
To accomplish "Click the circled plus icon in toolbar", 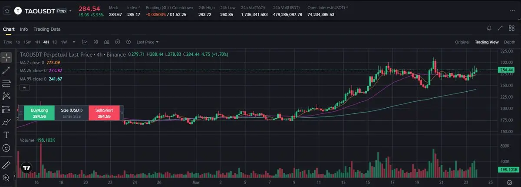I will (x=118, y=42).
